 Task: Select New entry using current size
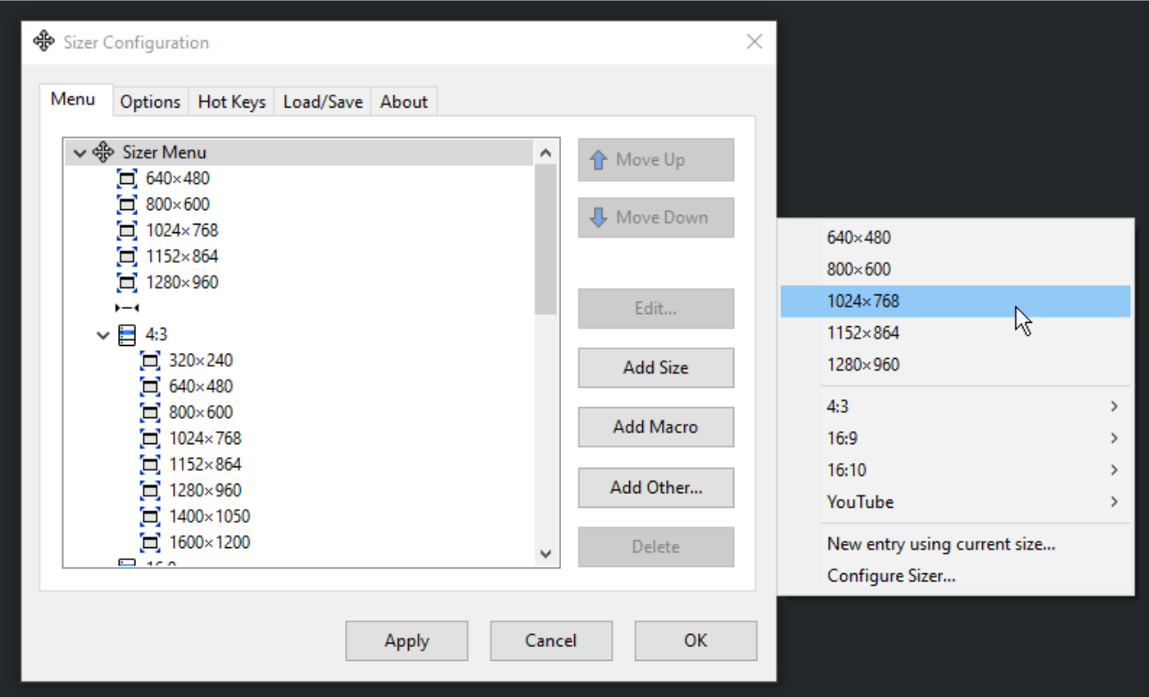pos(941,544)
